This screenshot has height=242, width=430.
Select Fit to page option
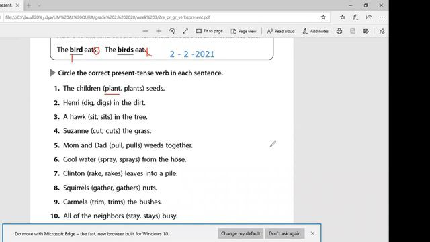pyautogui.click(x=209, y=31)
